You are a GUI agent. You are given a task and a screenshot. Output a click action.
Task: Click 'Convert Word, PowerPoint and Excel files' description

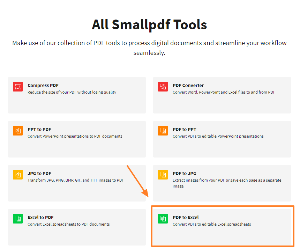(224, 92)
